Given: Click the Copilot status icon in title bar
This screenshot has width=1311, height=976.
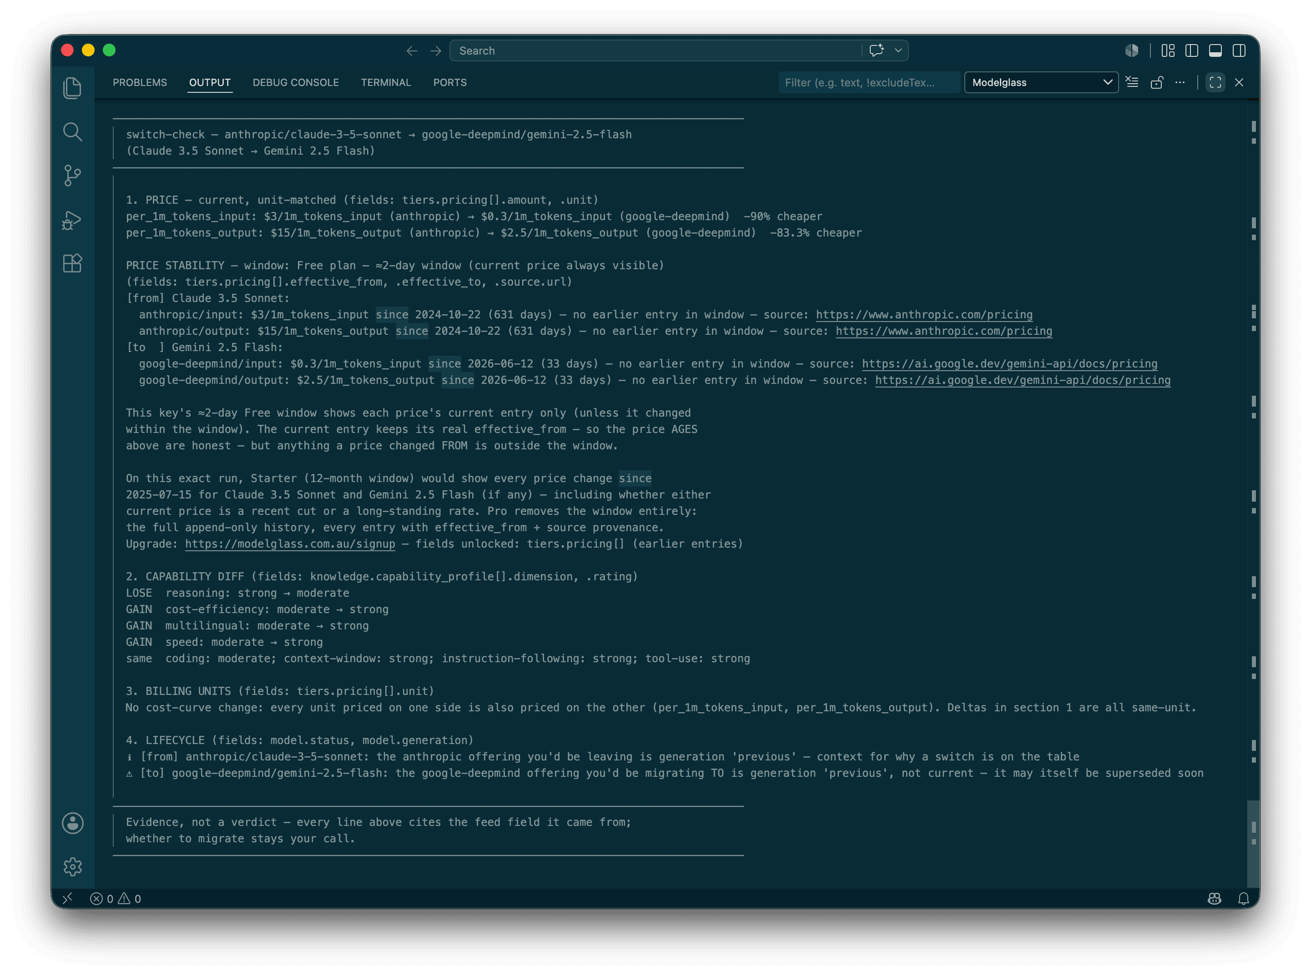Looking at the screenshot, I should coord(1131,51).
